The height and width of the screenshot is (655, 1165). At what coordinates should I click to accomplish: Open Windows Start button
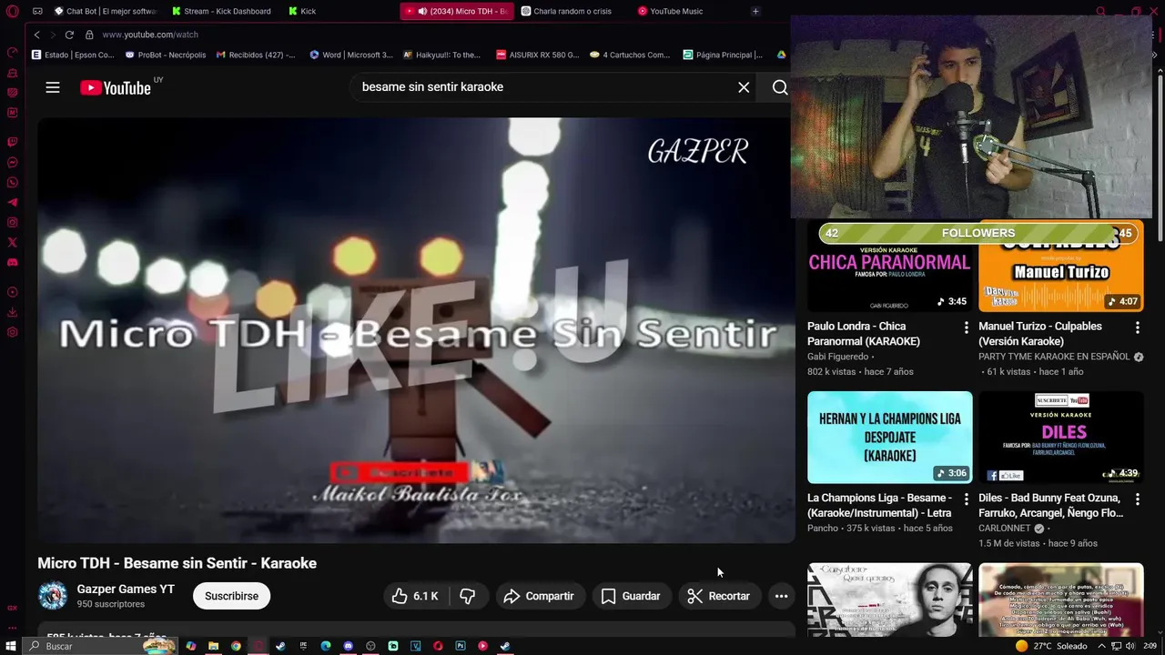(x=12, y=646)
